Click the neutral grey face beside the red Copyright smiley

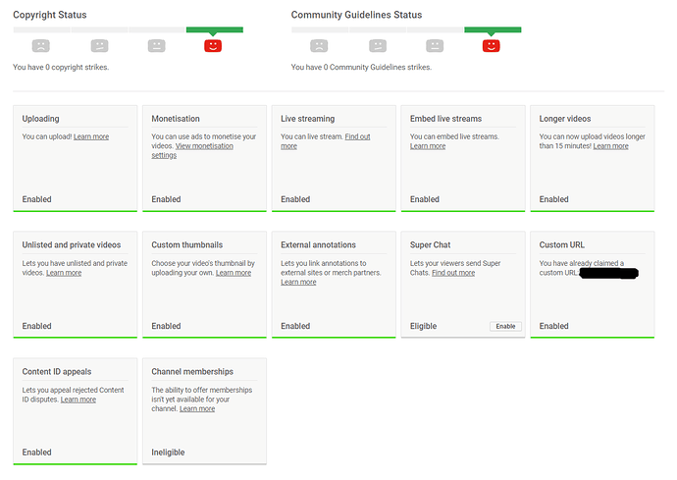(x=157, y=46)
